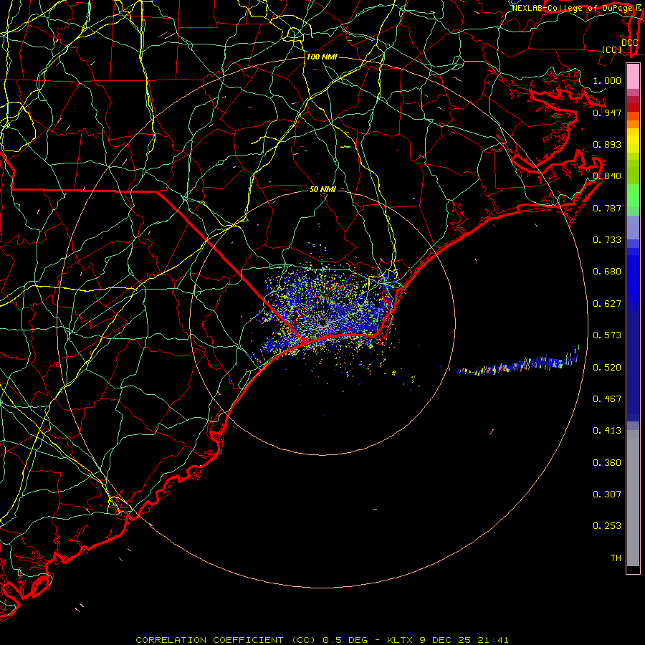Select the 0.733 legend value

tap(607, 240)
